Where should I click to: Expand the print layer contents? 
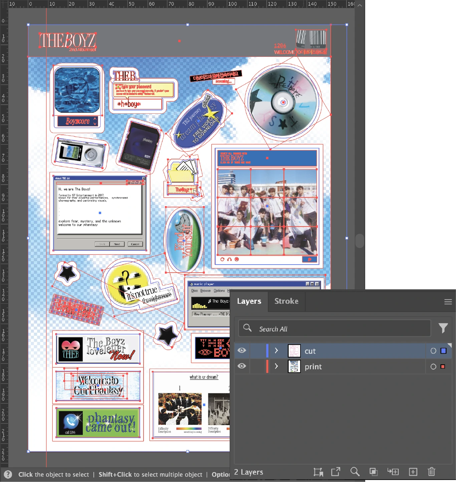point(276,366)
